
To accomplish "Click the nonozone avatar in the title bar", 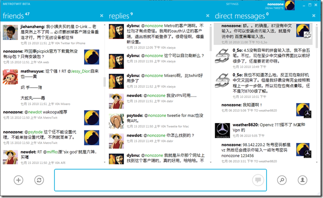I will tap(289, 5).
